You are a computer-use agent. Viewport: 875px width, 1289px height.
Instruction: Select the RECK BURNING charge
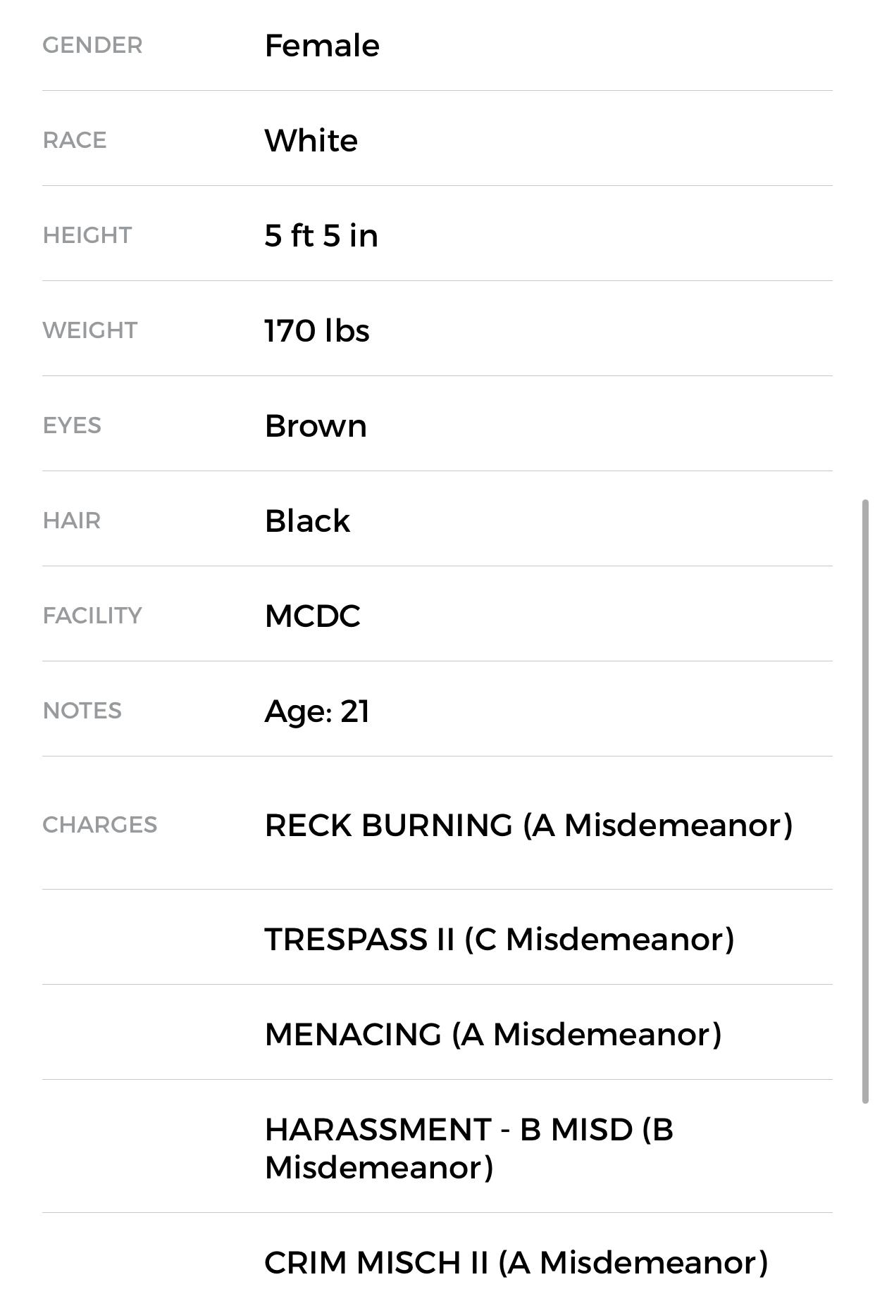click(528, 826)
